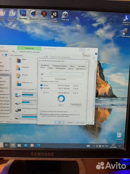Confirm the properties dialog with OK
The width and height of the screenshot is (130, 174).
click(59, 122)
